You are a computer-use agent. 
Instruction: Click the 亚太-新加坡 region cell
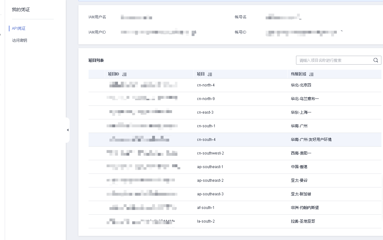pos(301,194)
